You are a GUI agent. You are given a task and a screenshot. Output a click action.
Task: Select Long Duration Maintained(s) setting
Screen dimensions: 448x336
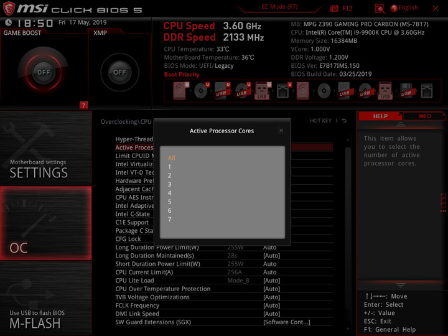[224, 256]
